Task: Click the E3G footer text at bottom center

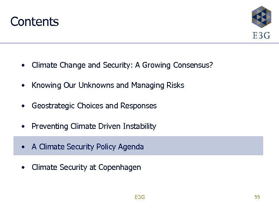Action: (x=139, y=197)
